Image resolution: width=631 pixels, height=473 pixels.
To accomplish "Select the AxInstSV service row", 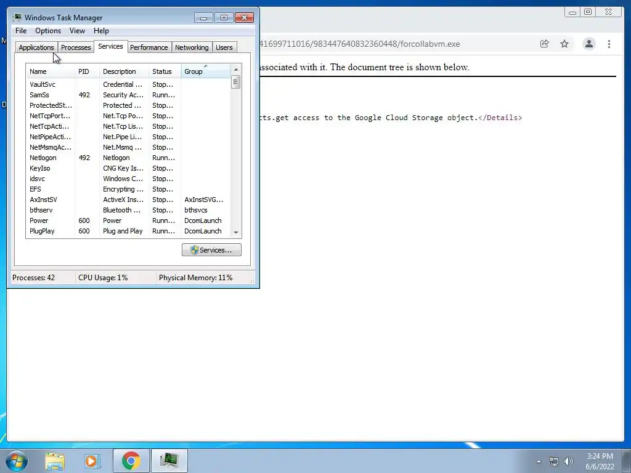I will coord(128,200).
